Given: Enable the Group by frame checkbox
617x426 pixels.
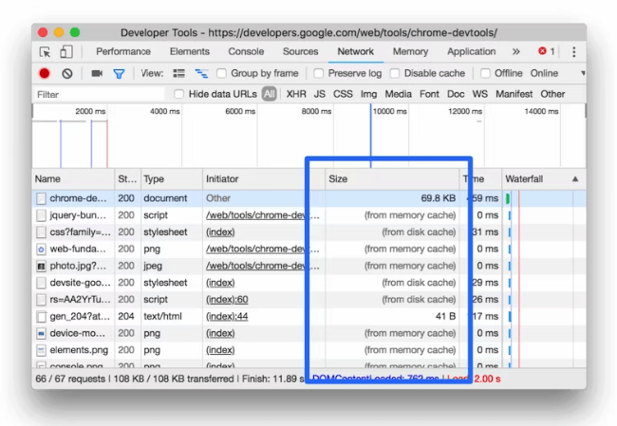Looking at the screenshot, I should (x=221, y=73).
